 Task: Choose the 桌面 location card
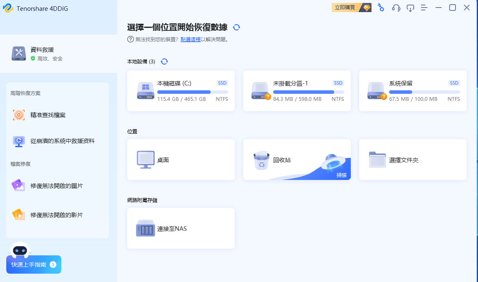pyautogui.click(x=181, y=160)
